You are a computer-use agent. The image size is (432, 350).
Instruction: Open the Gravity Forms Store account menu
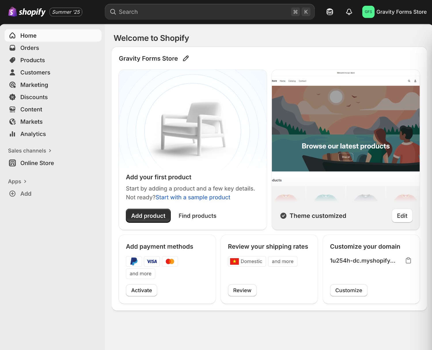[x=395, y=12]
